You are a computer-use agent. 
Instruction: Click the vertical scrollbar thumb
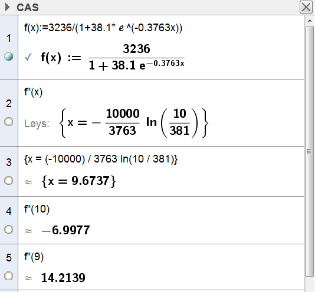pyautogui.click(x=309, y=151)
